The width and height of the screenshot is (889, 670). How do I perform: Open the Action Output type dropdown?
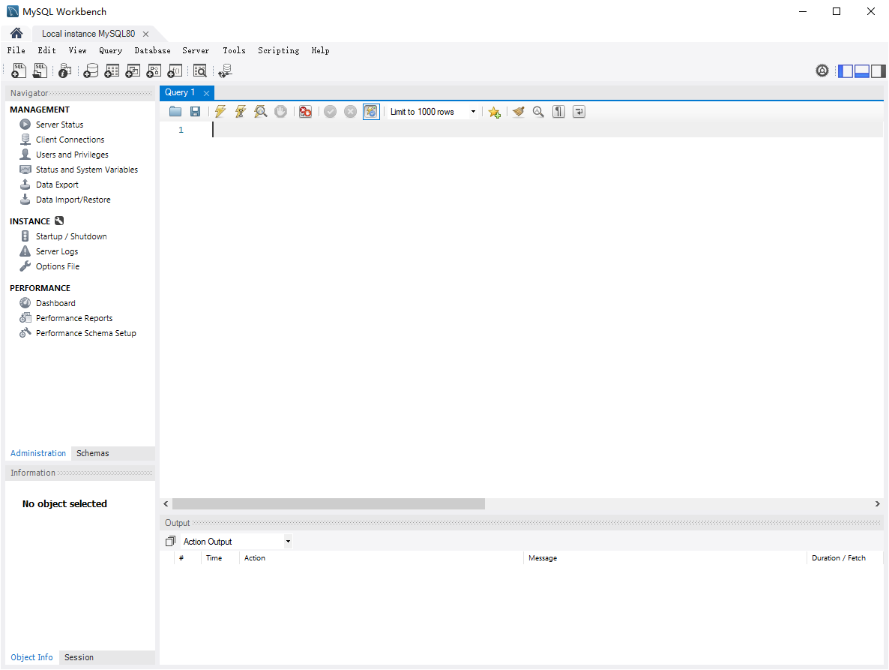[236, 541]
